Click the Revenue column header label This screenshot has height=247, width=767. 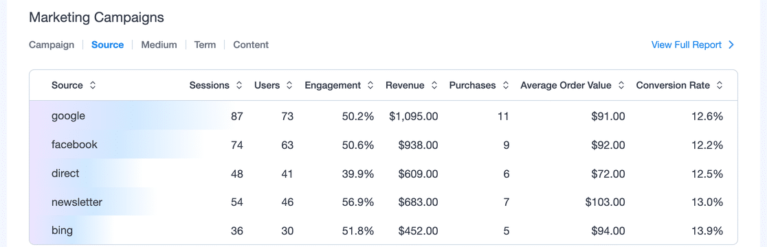tap(405, 86)
